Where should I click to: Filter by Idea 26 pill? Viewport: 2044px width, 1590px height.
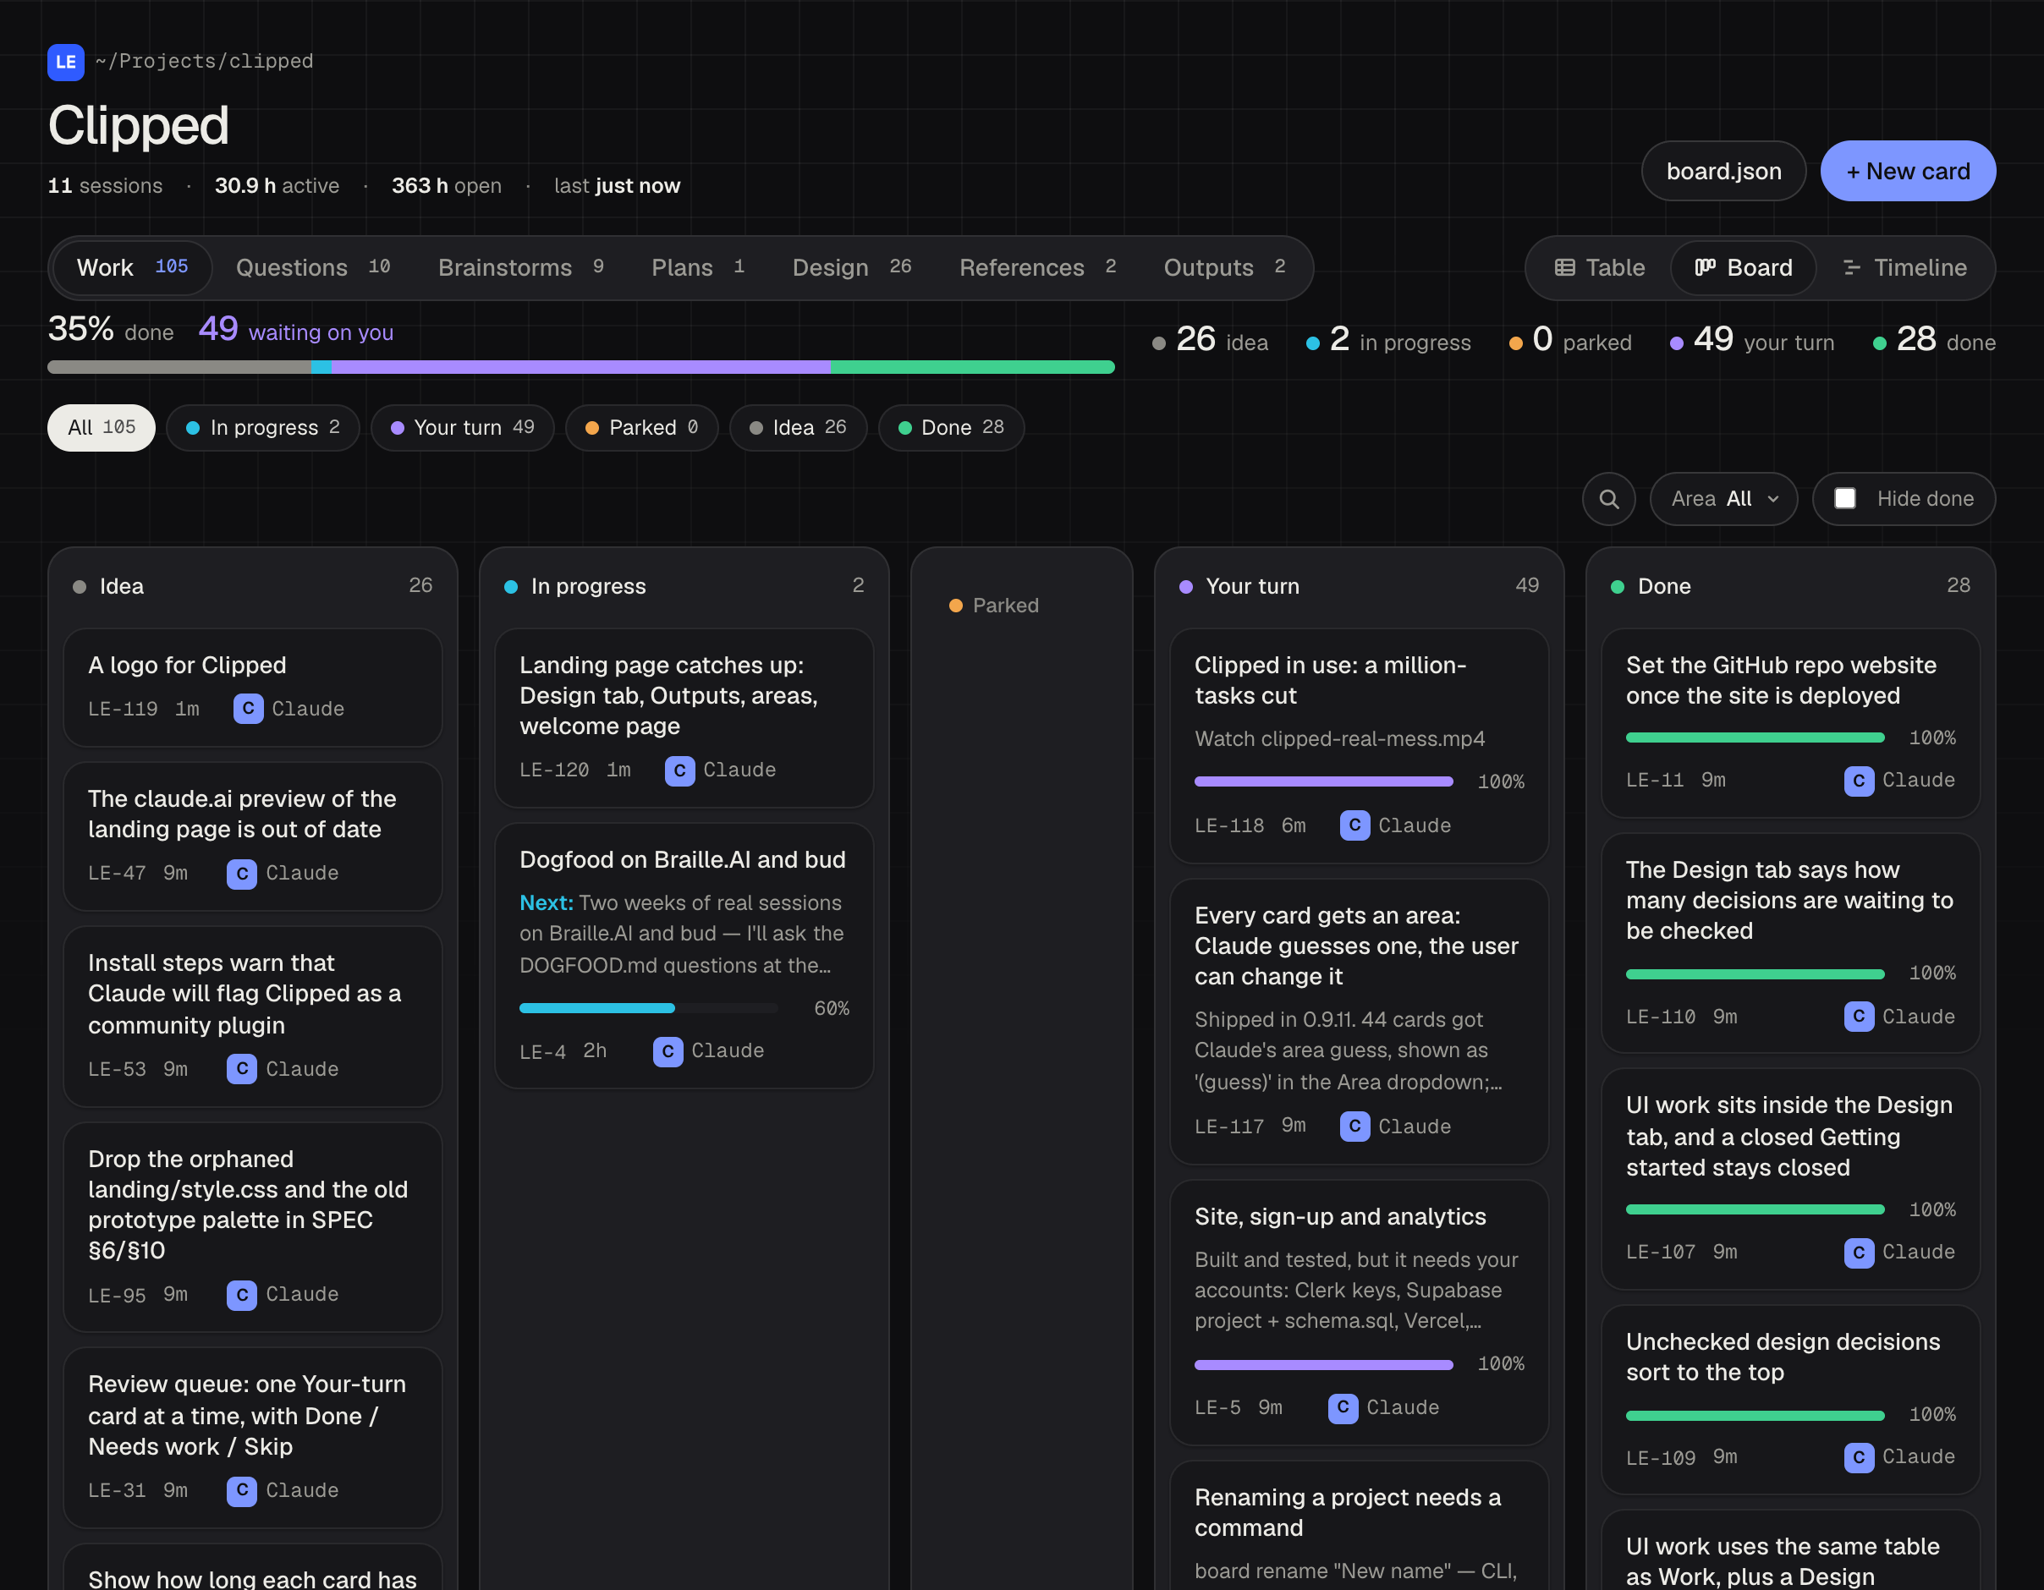pos(799,428)
